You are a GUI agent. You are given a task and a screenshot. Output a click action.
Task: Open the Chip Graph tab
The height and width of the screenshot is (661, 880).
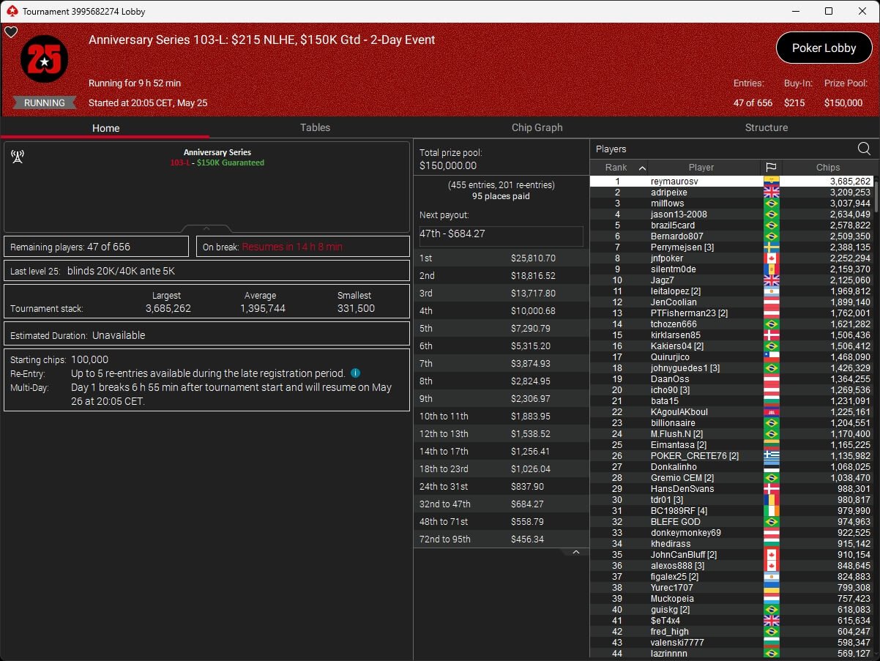click(537, 127)
